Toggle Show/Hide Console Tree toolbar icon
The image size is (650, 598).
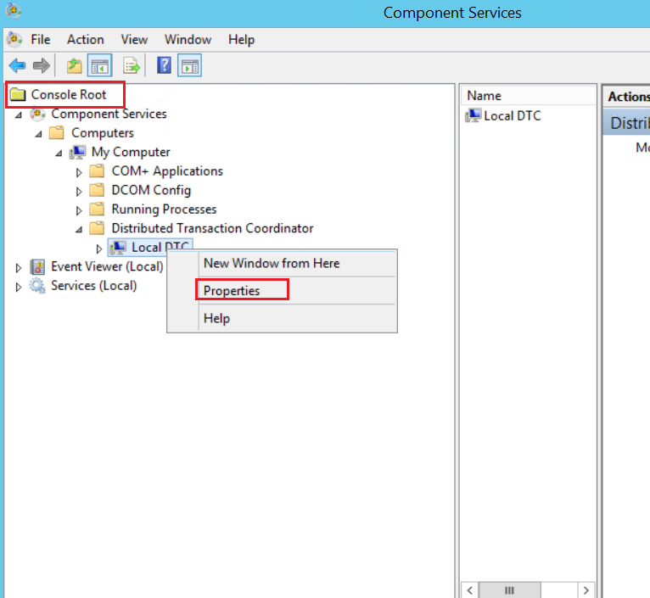99,65
